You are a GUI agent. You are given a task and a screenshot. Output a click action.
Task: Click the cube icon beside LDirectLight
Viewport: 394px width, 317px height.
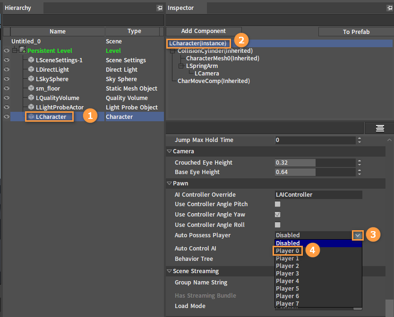[31, 69]
